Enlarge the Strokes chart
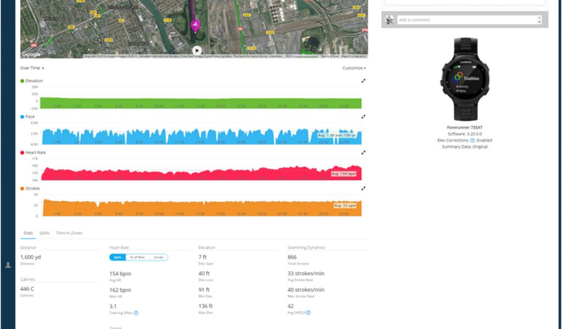 click(363, 188)
